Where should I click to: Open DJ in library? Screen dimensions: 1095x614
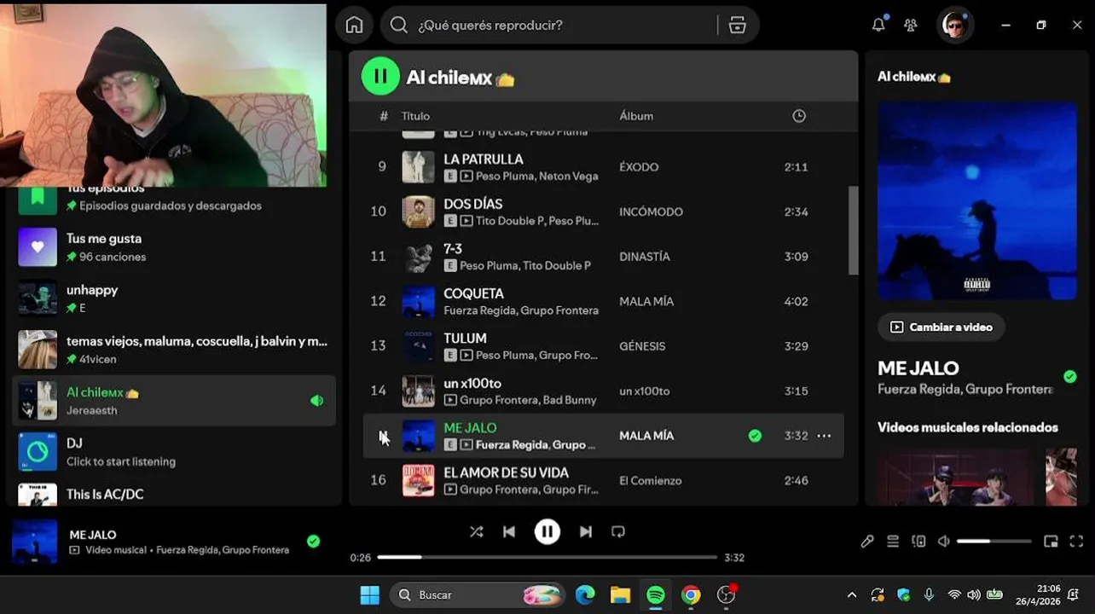[174, 452]
